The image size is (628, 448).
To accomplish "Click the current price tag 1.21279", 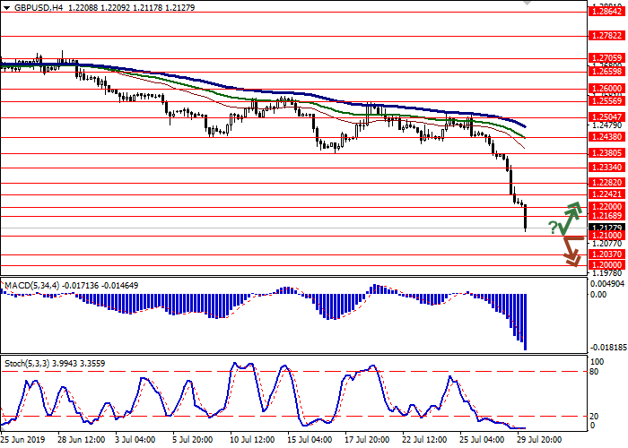I will tap(606, 228).
